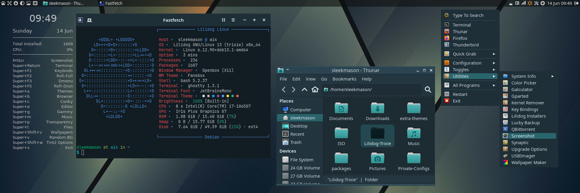Click the Thunar path bar /home/sleekmason/

[372, 90]
